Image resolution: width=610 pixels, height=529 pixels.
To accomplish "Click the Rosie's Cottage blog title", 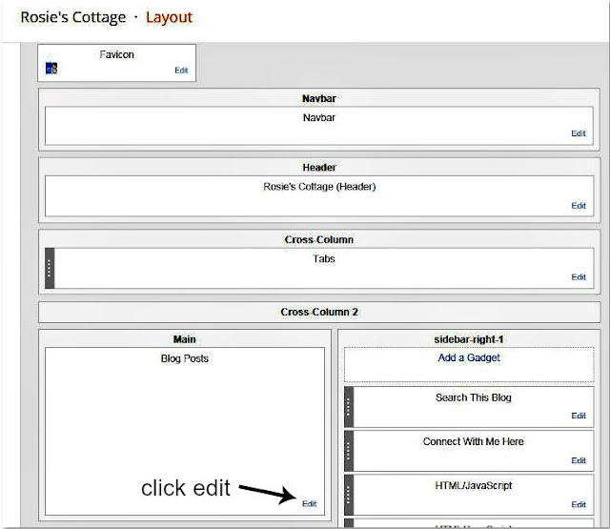I will (x=73, y=17).
